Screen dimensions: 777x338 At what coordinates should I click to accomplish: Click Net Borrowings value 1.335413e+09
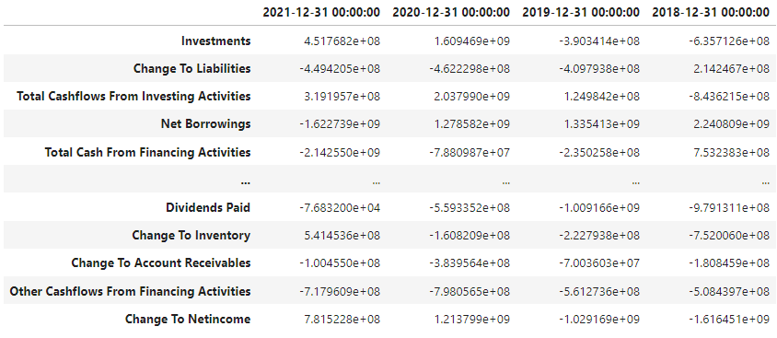tap(601, 124)
